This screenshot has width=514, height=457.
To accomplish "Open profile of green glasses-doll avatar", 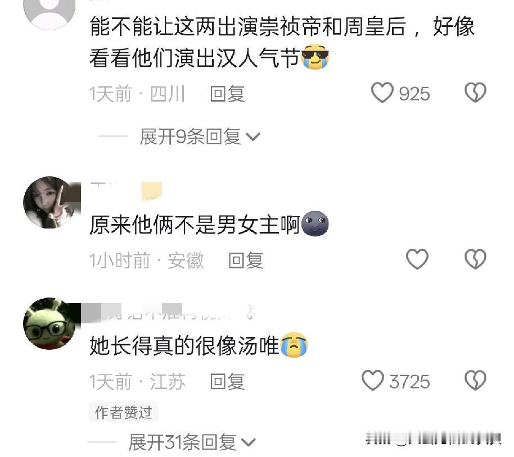I will click(x=49, y=323).
